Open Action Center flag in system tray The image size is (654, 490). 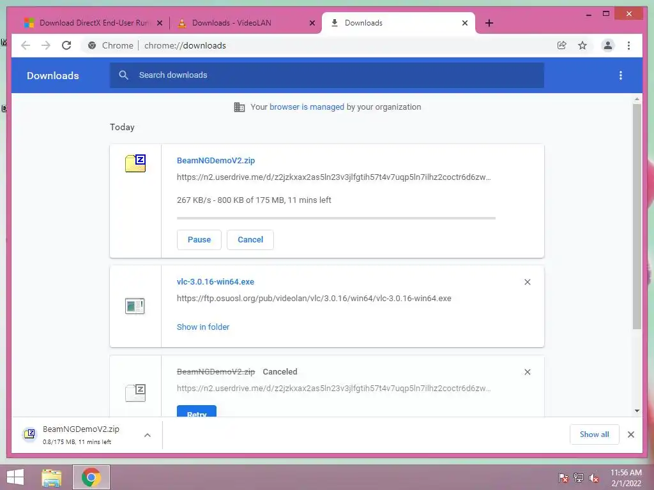pos(563,477)
